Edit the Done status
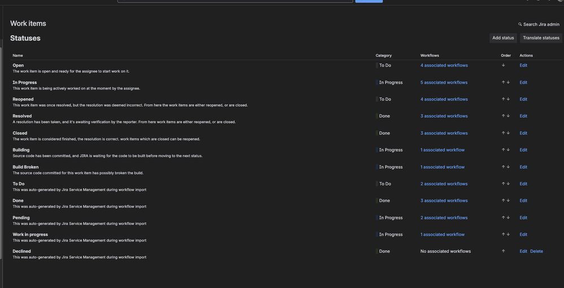 pyautogui.click(x=523, y=200)
